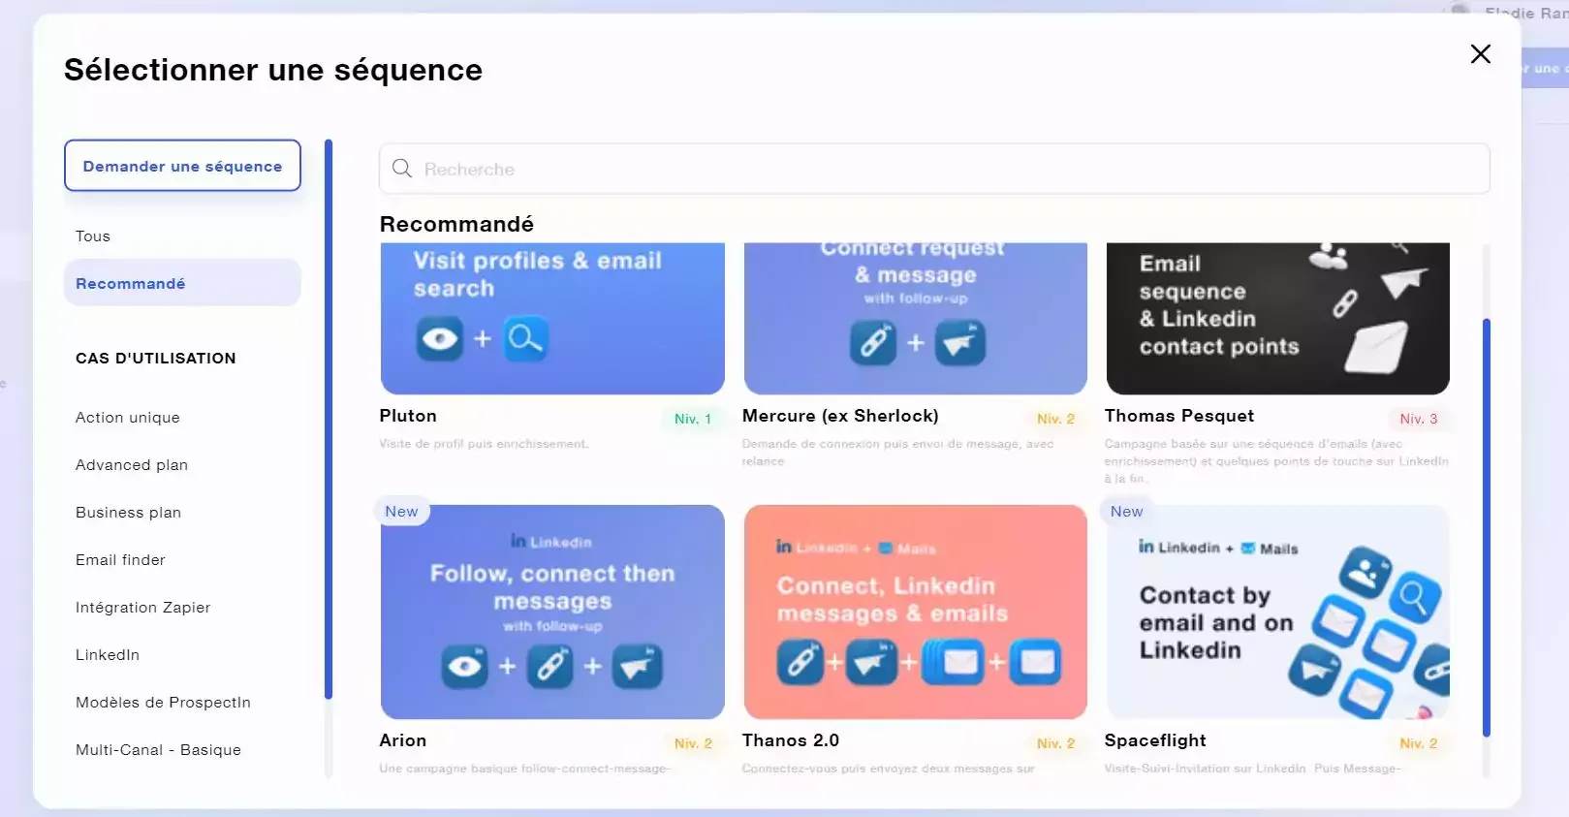
Task: Click the search icon on Pluton card
Action: 525,339
